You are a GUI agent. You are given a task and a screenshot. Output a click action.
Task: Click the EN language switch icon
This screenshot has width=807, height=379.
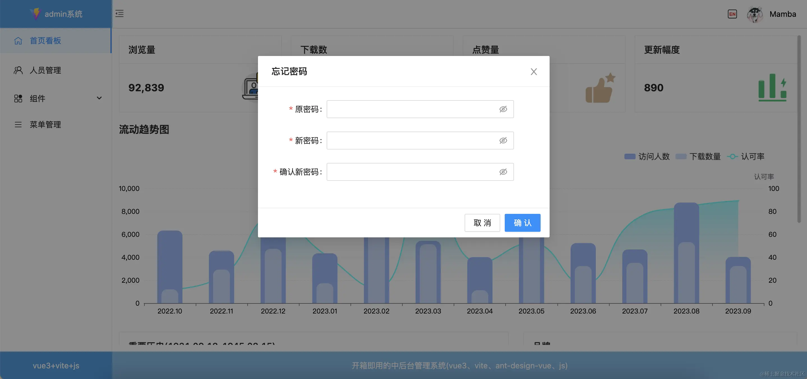point(732,14)
